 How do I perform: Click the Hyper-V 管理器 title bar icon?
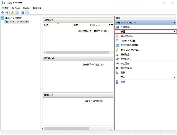[x=3, y=3]
